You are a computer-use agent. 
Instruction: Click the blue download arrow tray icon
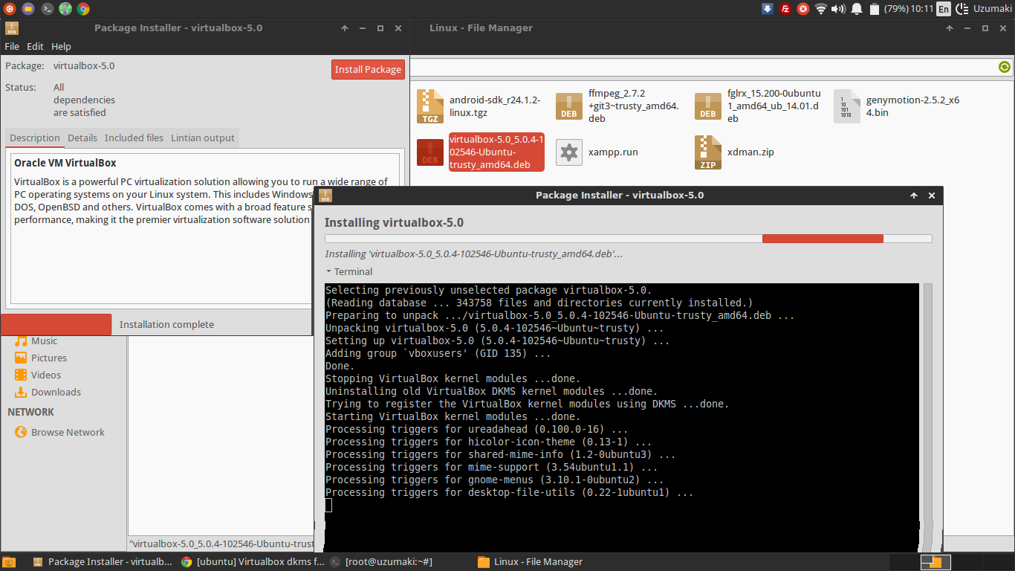click(x=768, y=9)
